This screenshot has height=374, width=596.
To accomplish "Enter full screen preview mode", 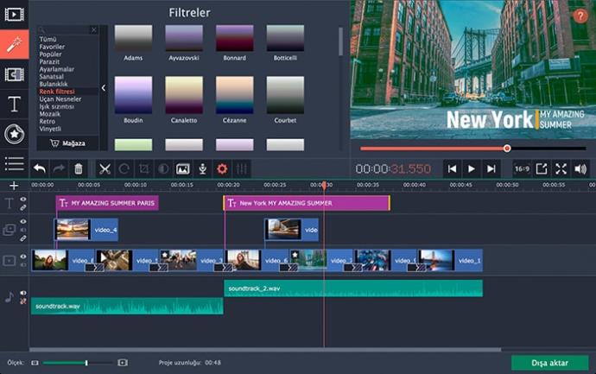I will pos(561,168).
